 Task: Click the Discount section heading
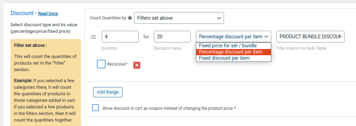point(22,13)
